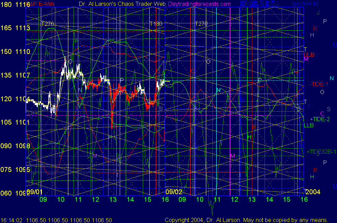Click the 14 hour label under 09/02
Screen dimensions: 337x223
point(269,199)
